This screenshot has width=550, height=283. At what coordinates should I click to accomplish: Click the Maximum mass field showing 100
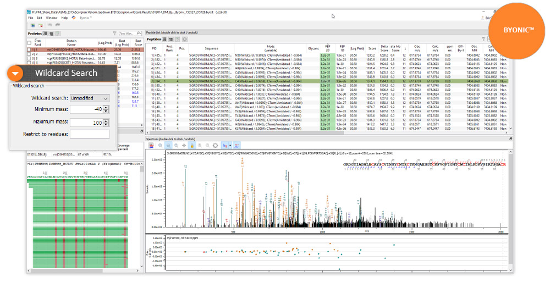pos(86,123)
